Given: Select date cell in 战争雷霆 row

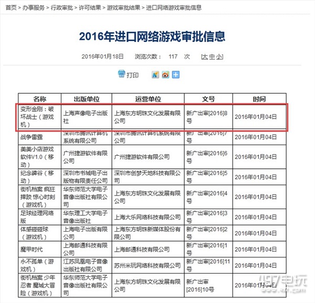Looking at the screenshot, I should pyautogui.click(x=259, y=137).
